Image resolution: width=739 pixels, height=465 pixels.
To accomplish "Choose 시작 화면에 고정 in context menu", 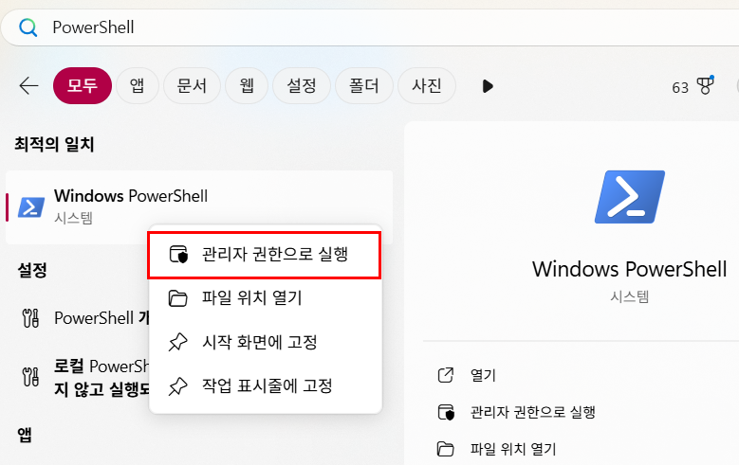I will 265,342.
